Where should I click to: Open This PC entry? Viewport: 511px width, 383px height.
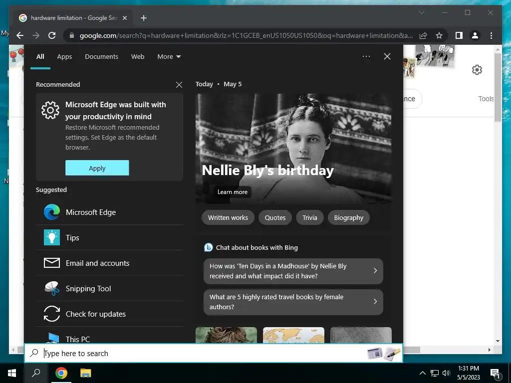click(x=109, y=337)
